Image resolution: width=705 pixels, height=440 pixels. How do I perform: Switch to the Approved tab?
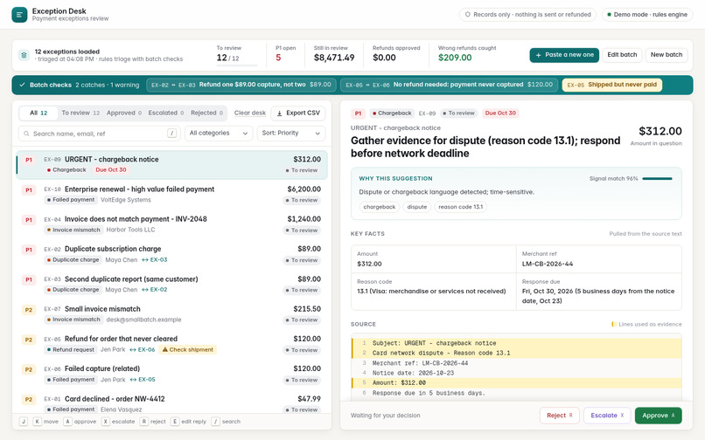coord(123,113)
